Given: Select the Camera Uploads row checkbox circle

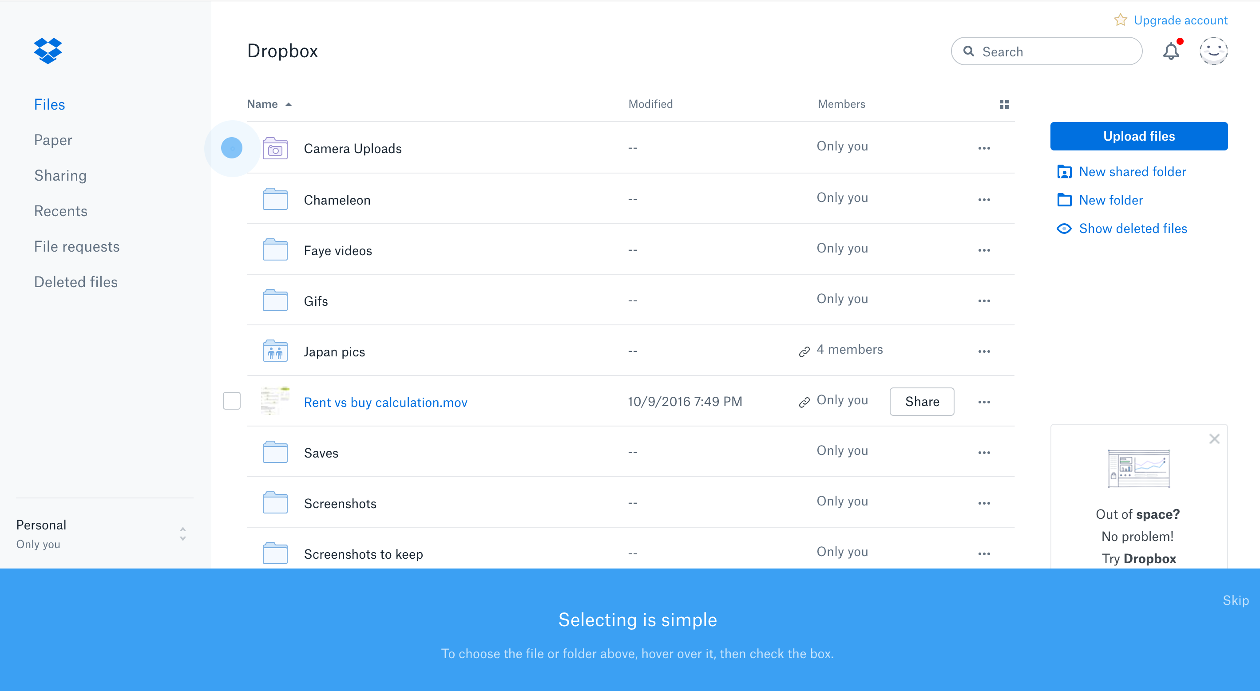Looking at the screenshot, I should pyautogui.click(x=231, y=147).
